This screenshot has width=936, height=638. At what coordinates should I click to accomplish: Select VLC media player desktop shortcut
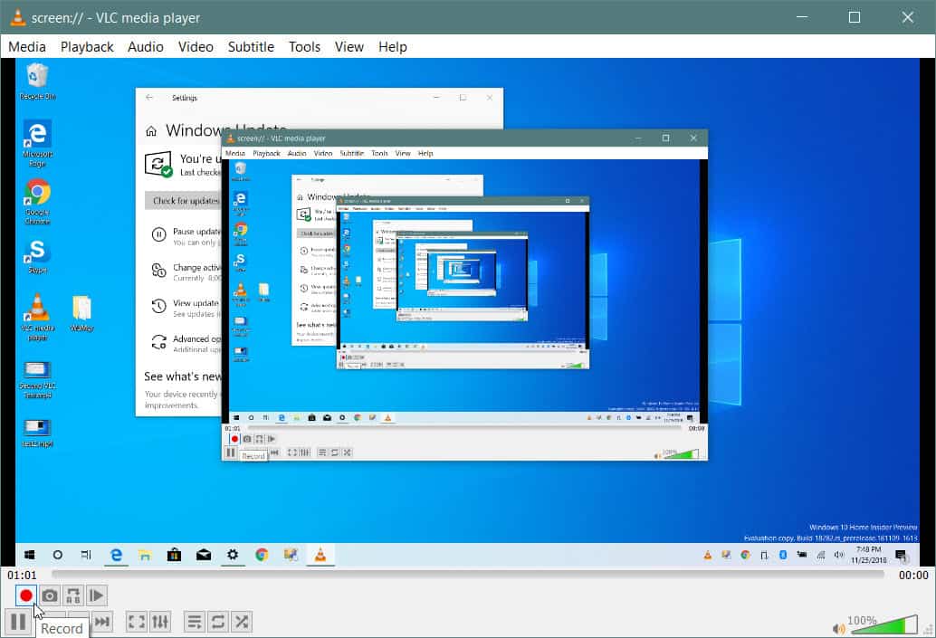coord(37,318)
